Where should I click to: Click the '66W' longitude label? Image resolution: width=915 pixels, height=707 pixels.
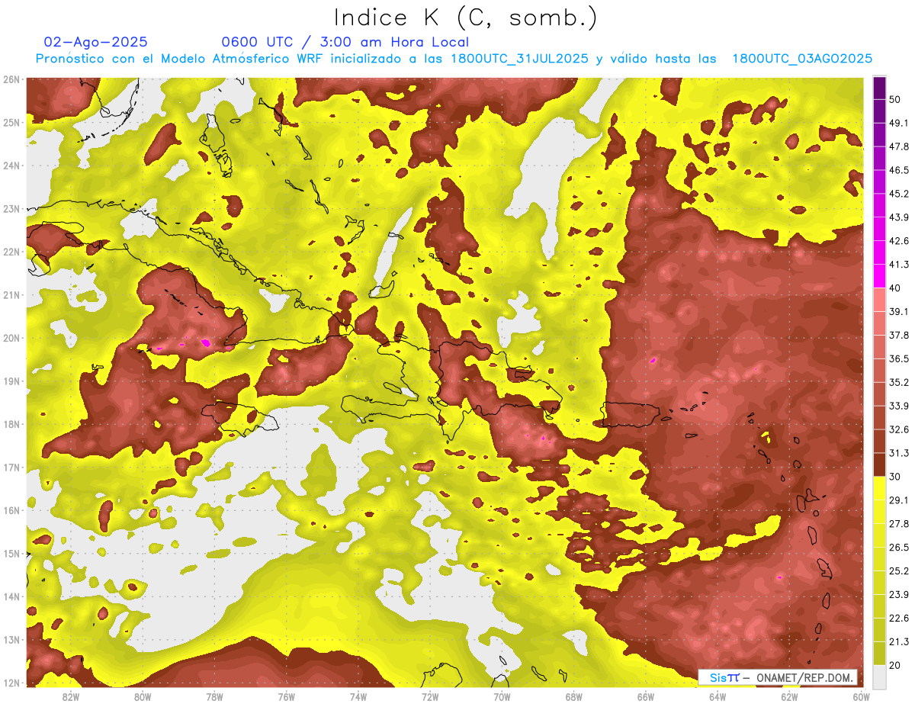(x=646, y=696)
